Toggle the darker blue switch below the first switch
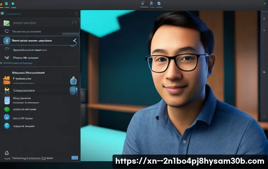Viewport: 268px width, 169px height. click(73, 90)
